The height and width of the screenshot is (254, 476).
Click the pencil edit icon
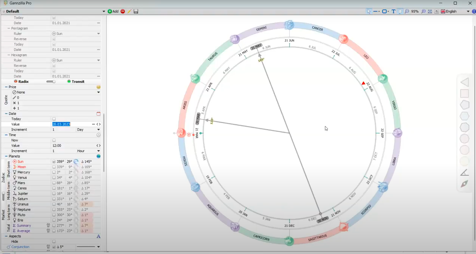(x=129, y=11)
